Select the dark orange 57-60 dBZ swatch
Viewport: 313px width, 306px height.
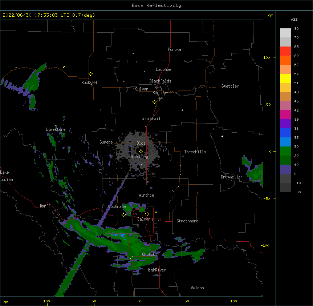pyautogui.click(x=285, y=60)
